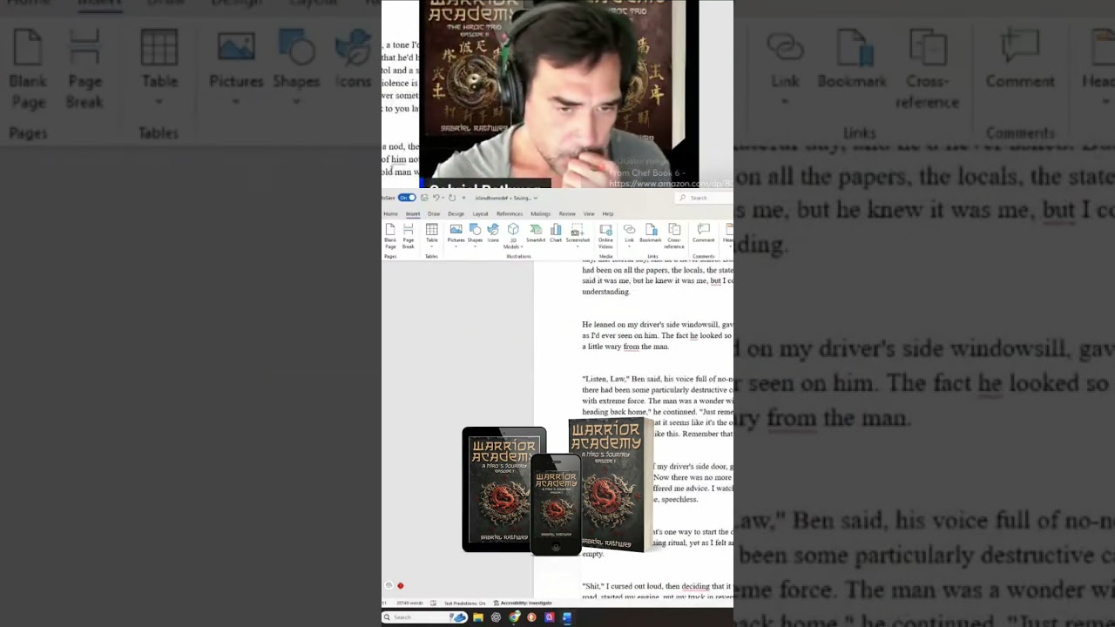This screenshot has height=627, width=1115.
Task: Undo the last action
Action: tap(436, 198)
